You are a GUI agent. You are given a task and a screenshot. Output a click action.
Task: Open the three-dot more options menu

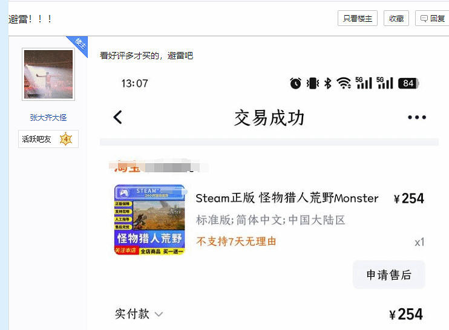(x=417, y=117)
